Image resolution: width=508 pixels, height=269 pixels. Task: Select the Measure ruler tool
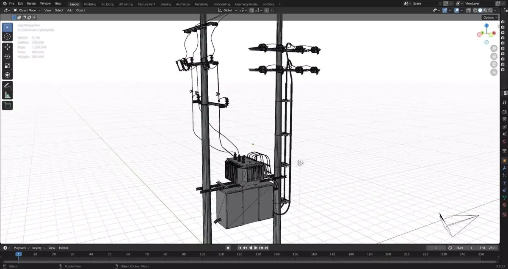point(7,95)
